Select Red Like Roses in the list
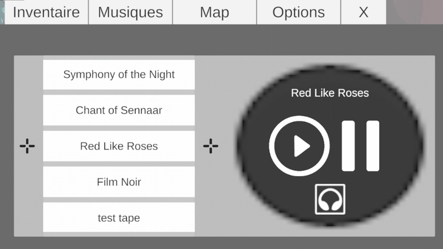443x249 pixels. pyautogui.click(x=119, y=146)
